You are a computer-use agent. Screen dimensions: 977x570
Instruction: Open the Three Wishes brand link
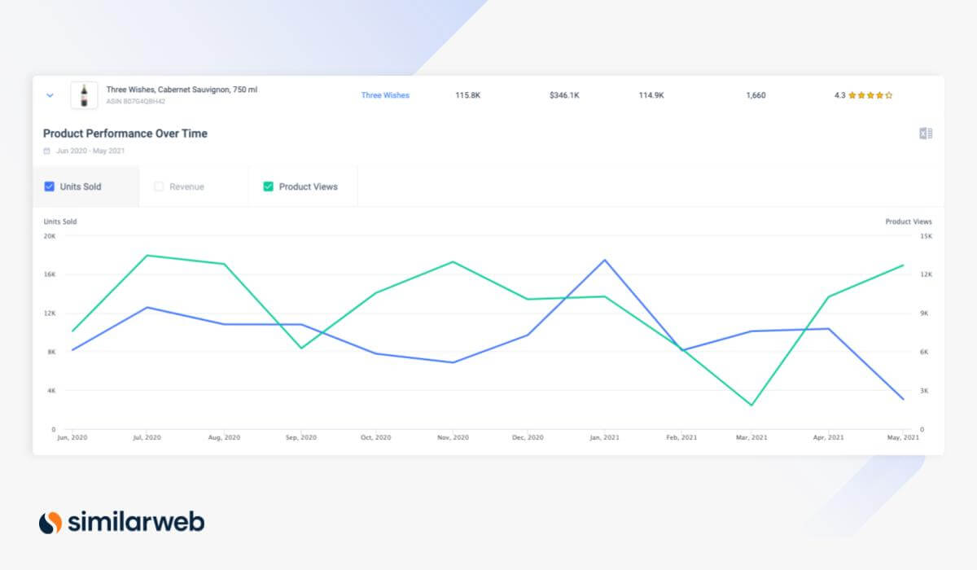tap(385, 95)
